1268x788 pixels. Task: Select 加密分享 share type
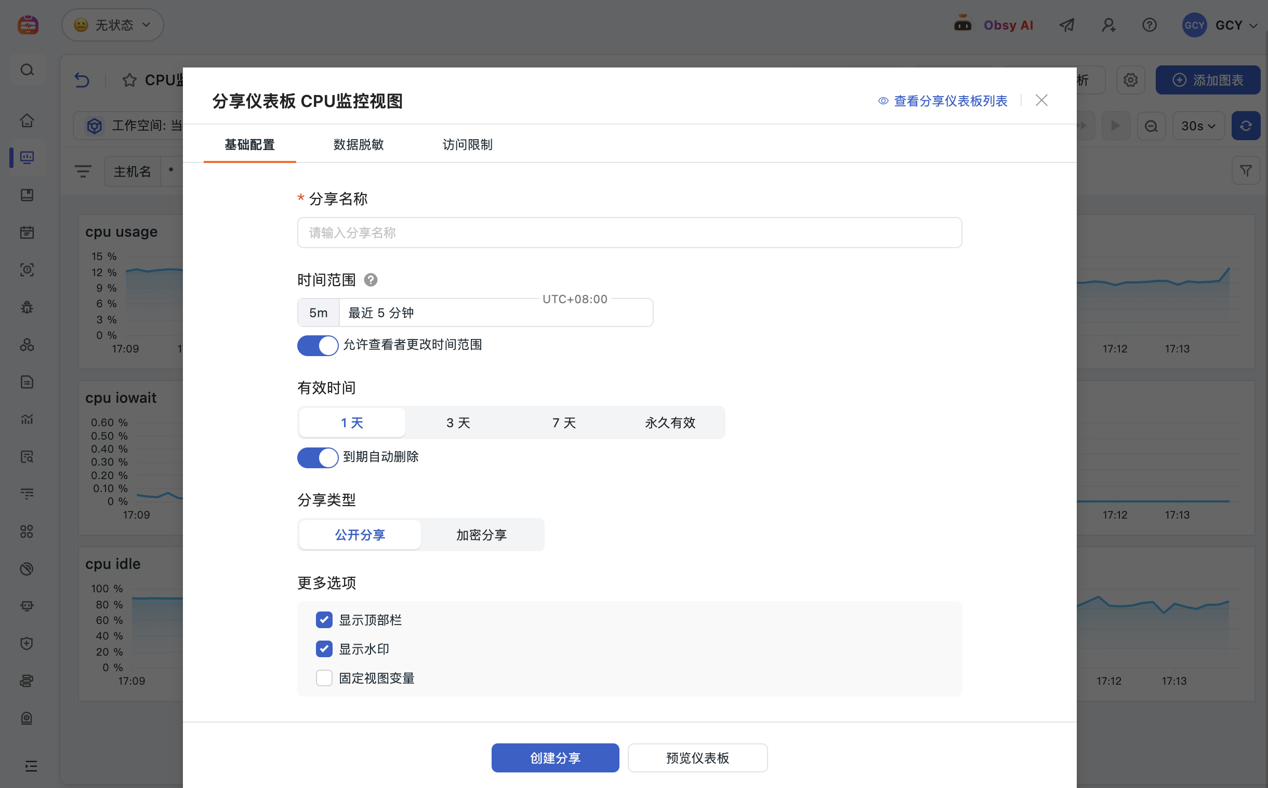coord(481,534)
